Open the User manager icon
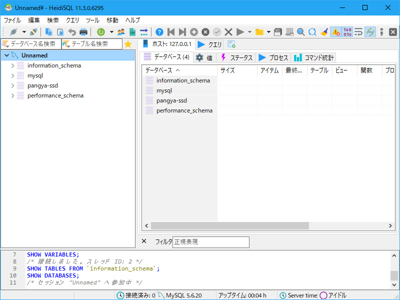The image size is (400, 300). (121, 32)
